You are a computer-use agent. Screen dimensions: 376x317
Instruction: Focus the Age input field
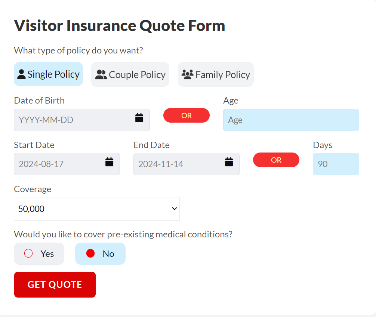(291, 120)
